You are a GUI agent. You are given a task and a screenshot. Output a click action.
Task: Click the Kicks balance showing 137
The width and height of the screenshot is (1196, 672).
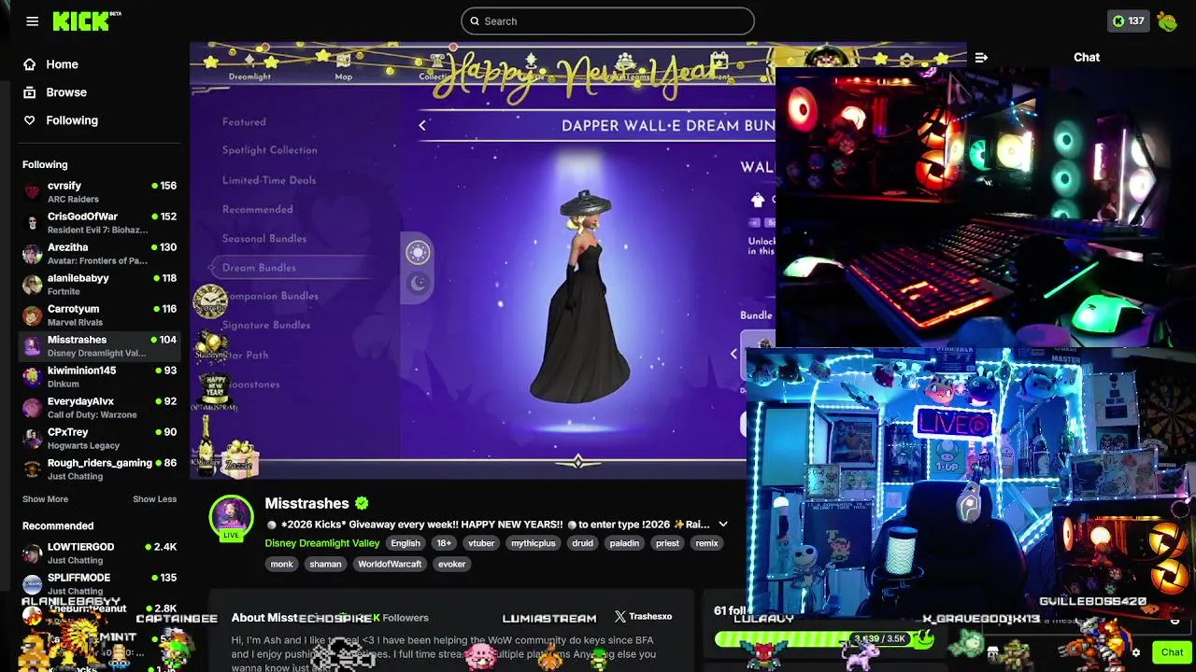pos(1128,21)
